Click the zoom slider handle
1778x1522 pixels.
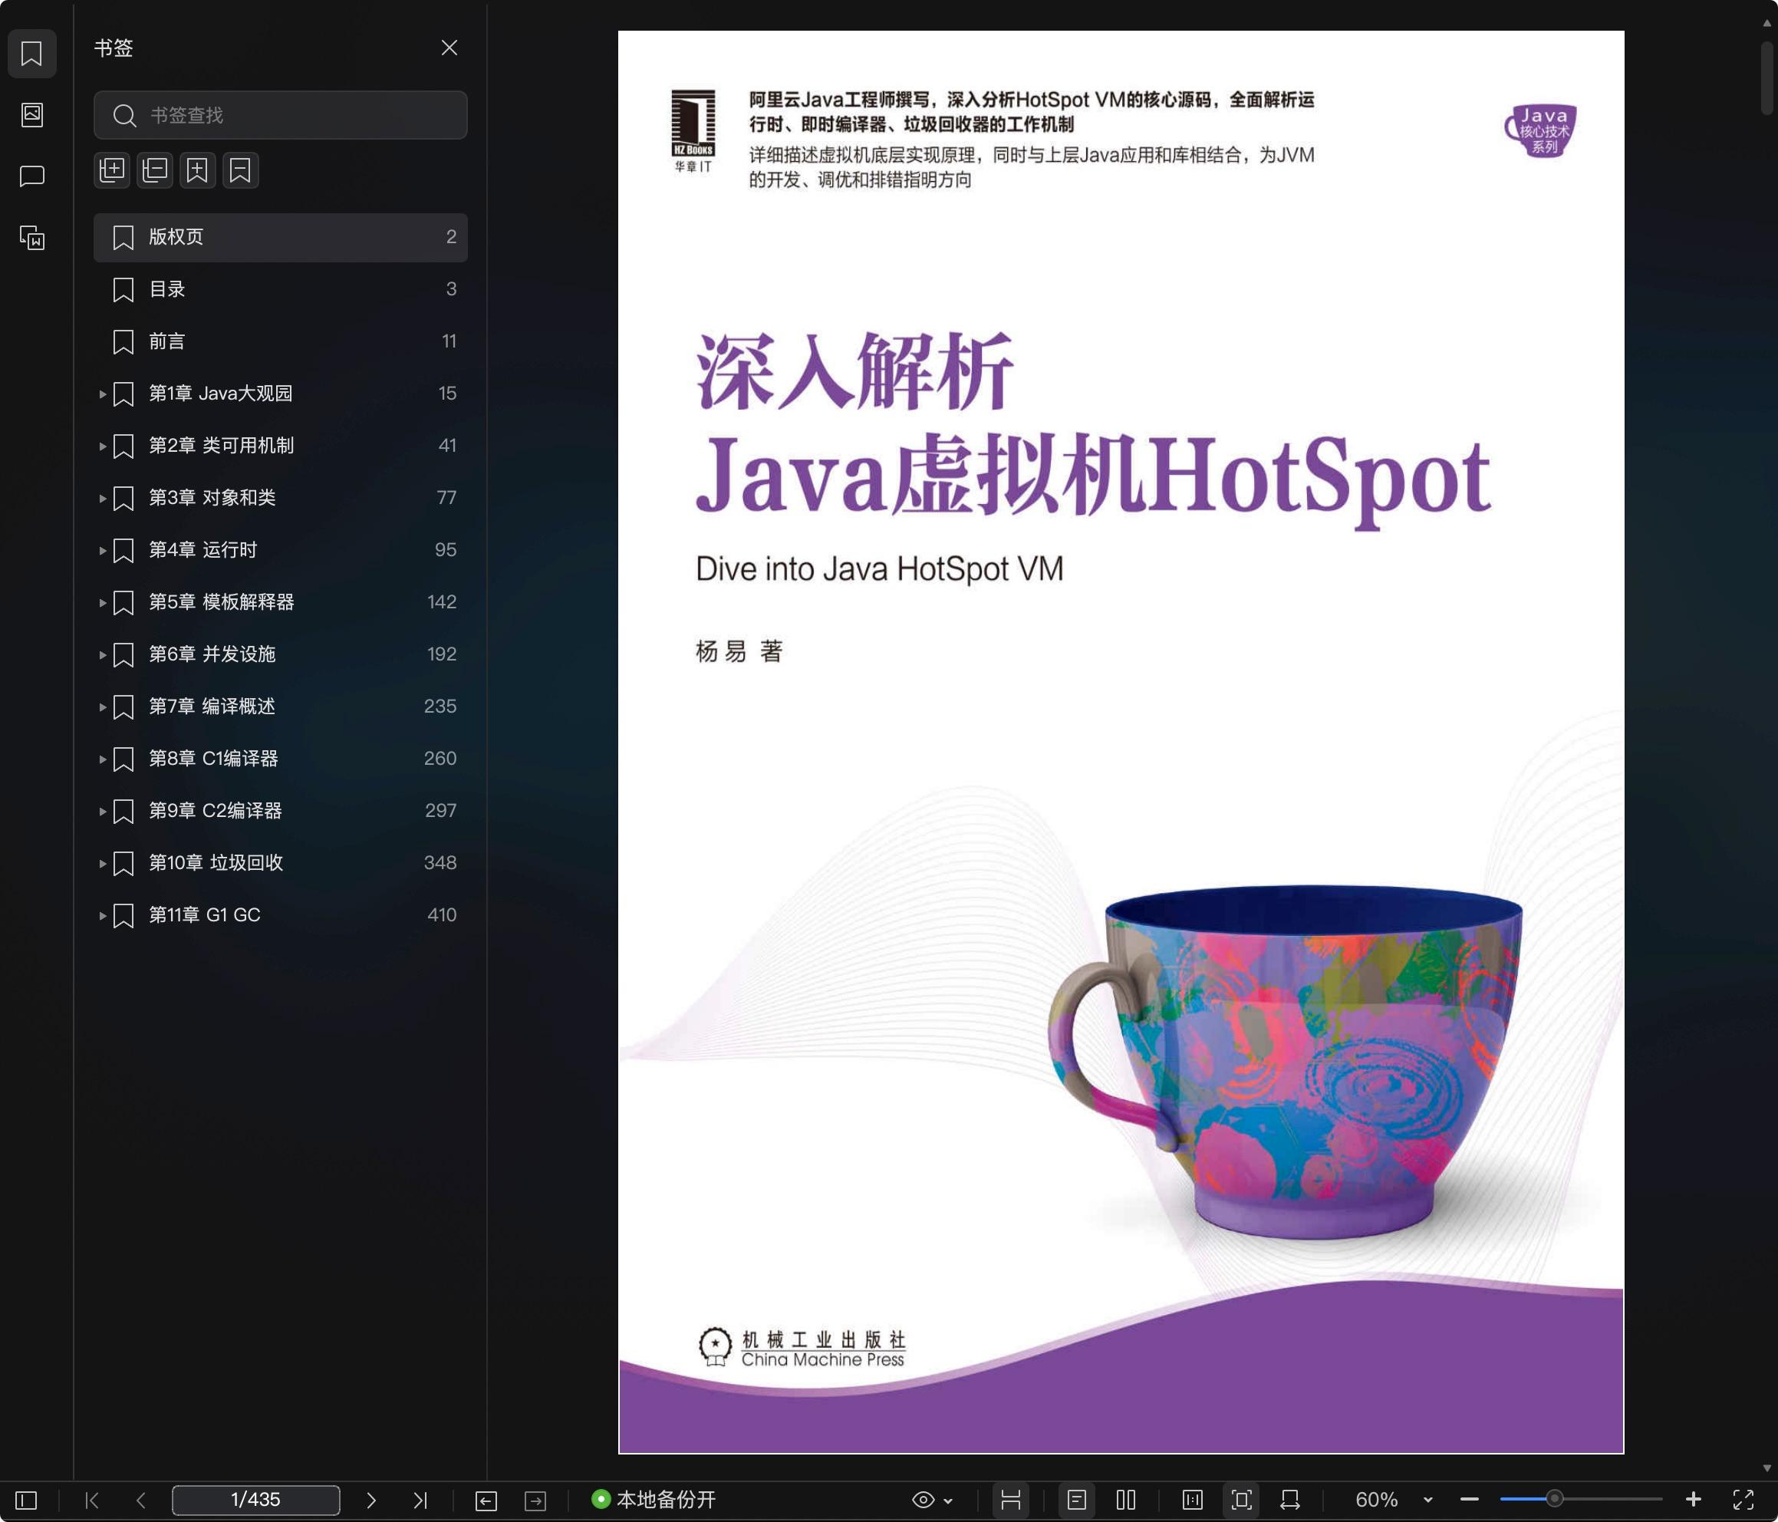pos(1554,1499)
